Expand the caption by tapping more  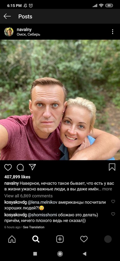tap(107, 189)
